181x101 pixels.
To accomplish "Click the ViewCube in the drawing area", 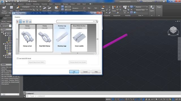I will click(173, 30).
